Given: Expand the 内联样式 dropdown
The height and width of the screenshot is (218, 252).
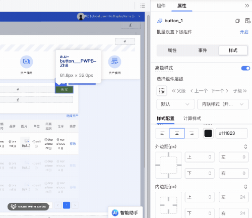Looking at the screenshot, I should pos(223,104).
